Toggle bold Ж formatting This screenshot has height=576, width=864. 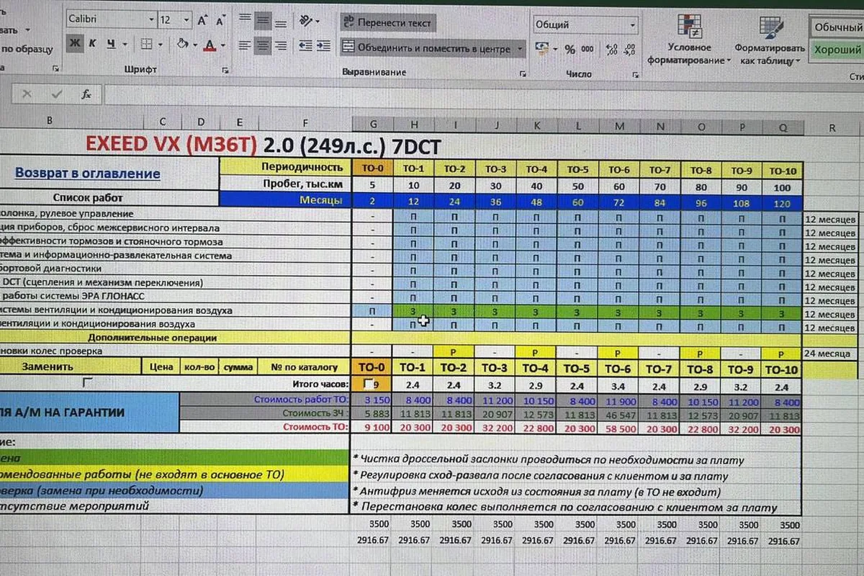(x=74, y=43)
